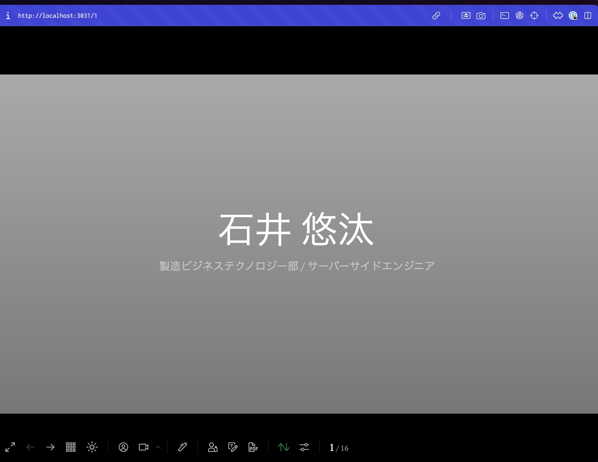Toggle the green sync arrows
The image size is (598, 462).
[x=283, y=447]
